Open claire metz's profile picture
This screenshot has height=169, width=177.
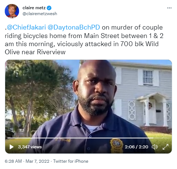coord(12,11)
